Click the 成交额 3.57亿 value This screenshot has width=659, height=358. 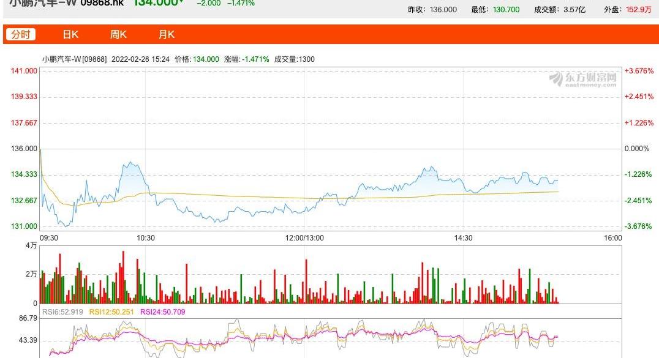(x=574, y=10)
